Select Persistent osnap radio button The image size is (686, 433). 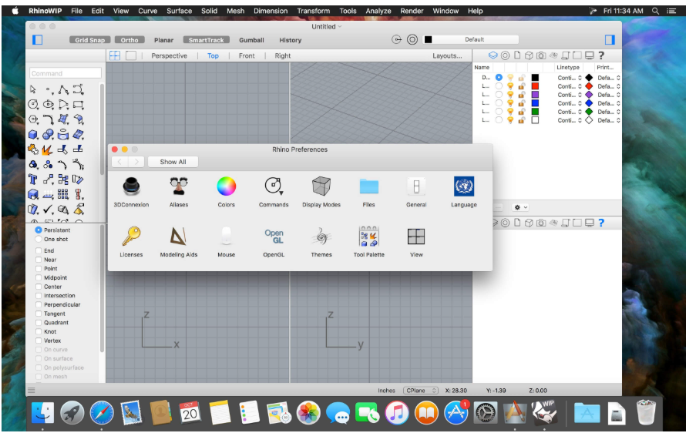coord(39,230)
